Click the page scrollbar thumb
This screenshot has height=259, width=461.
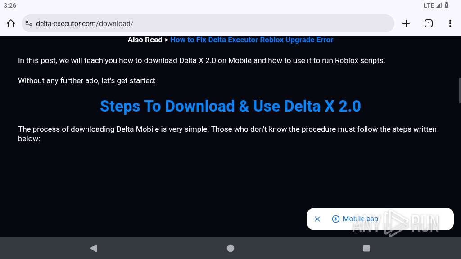(460, 90)
